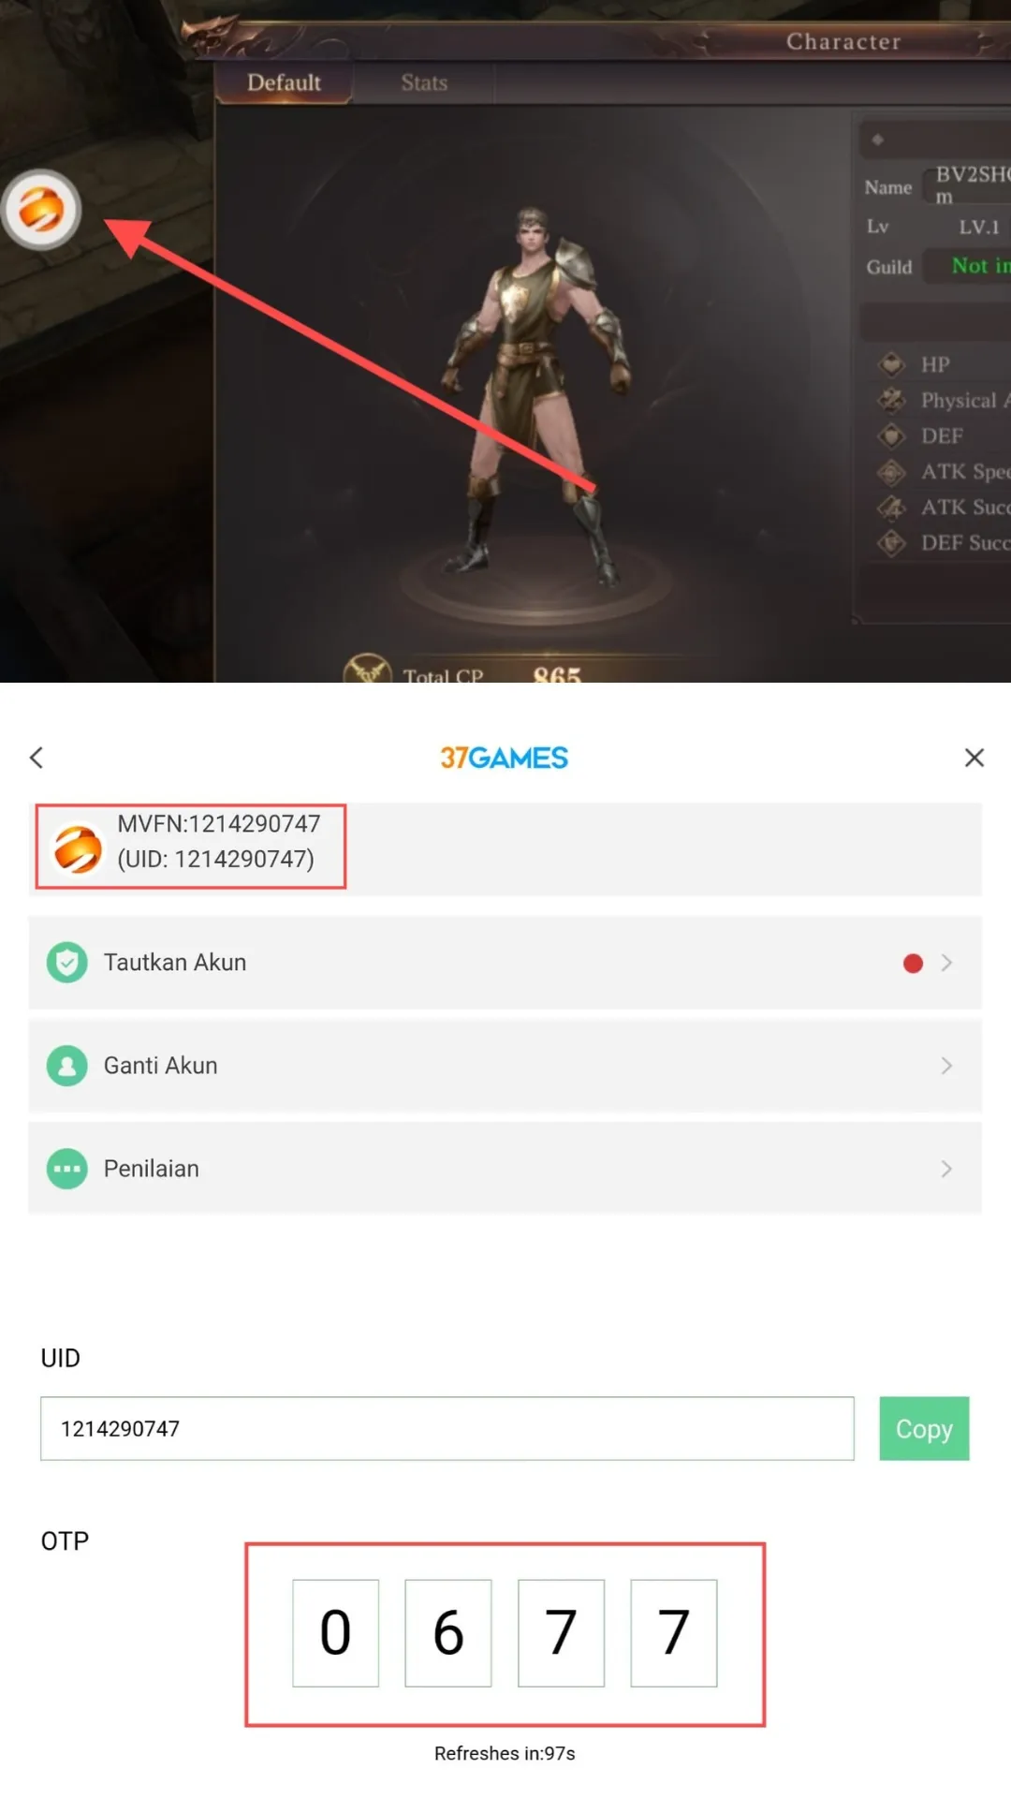This screenshot has width=1011, height=1798.
Task: Switch to the Stats tab
Action: pyautogui.click(x=424, y=82)
